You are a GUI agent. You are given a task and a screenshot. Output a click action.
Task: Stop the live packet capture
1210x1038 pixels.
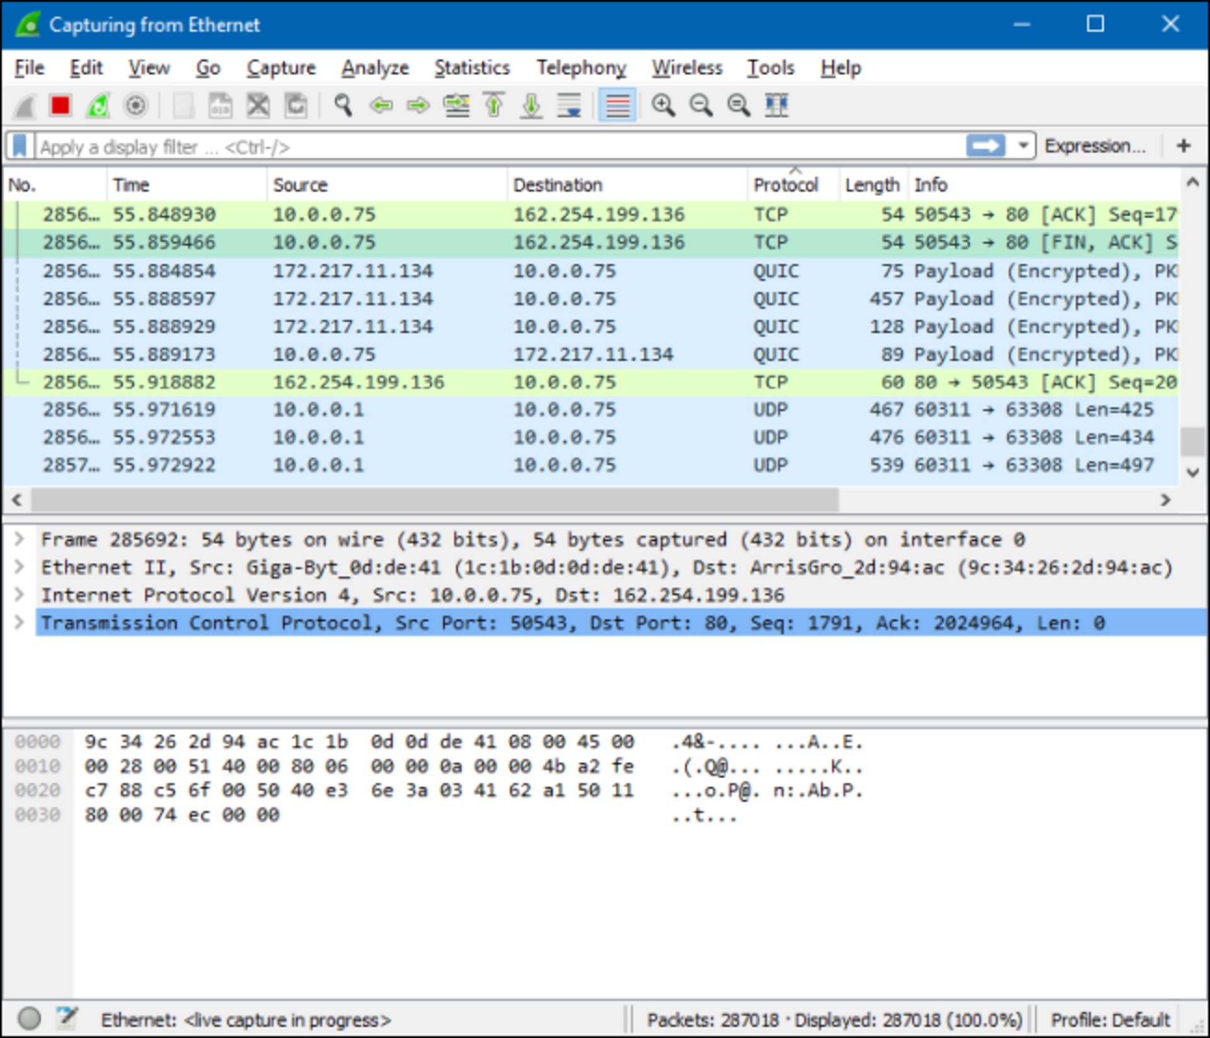coord(59,106)
